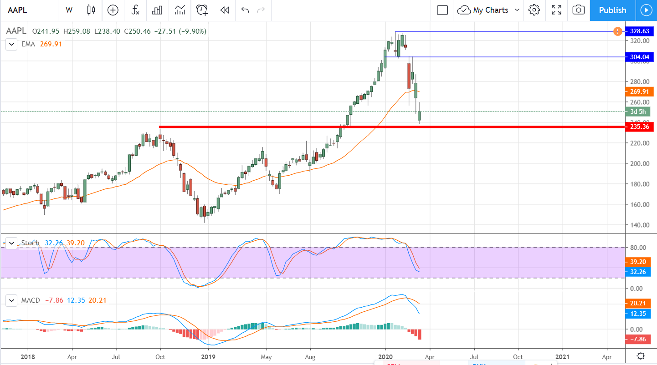657x365 pixels.
Task: Select the red 235.36 horizontal line
Action: pos(319,127)
